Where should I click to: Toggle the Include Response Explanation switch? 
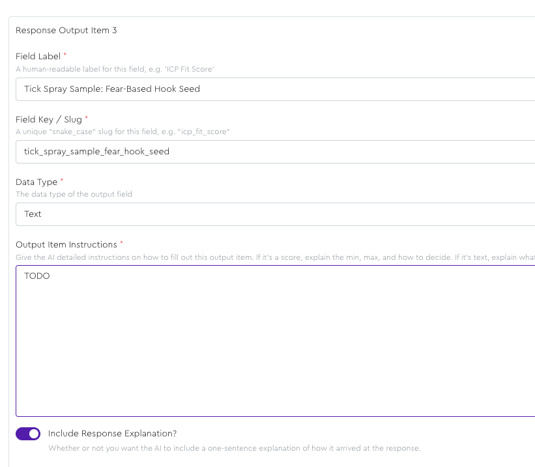click(28, 434)
